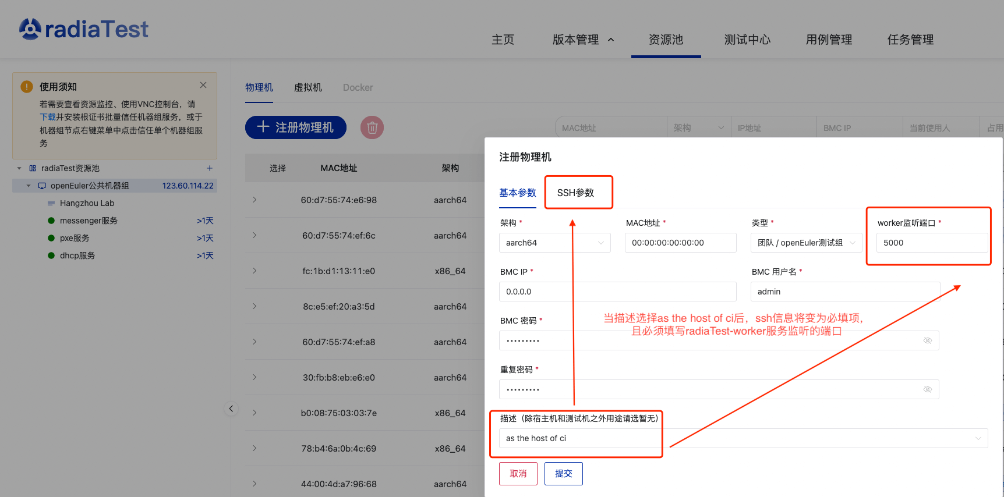Click the worker监听端口 input field
The width and height of the screenshot is (1004, 497).
pyautogui.click(x=931, y=243)
